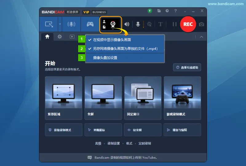Select the game recording mode gamepad icon
The width and height of the screenshot is (246, 166).
click(x=90, y=24)
